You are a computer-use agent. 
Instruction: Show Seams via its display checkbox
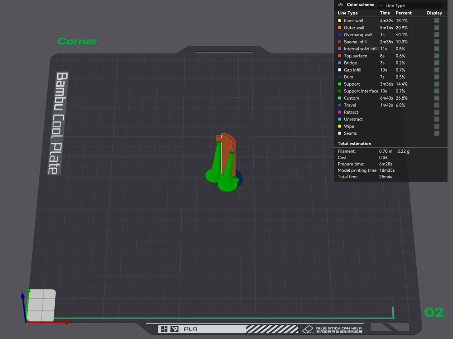click(436, 133)
